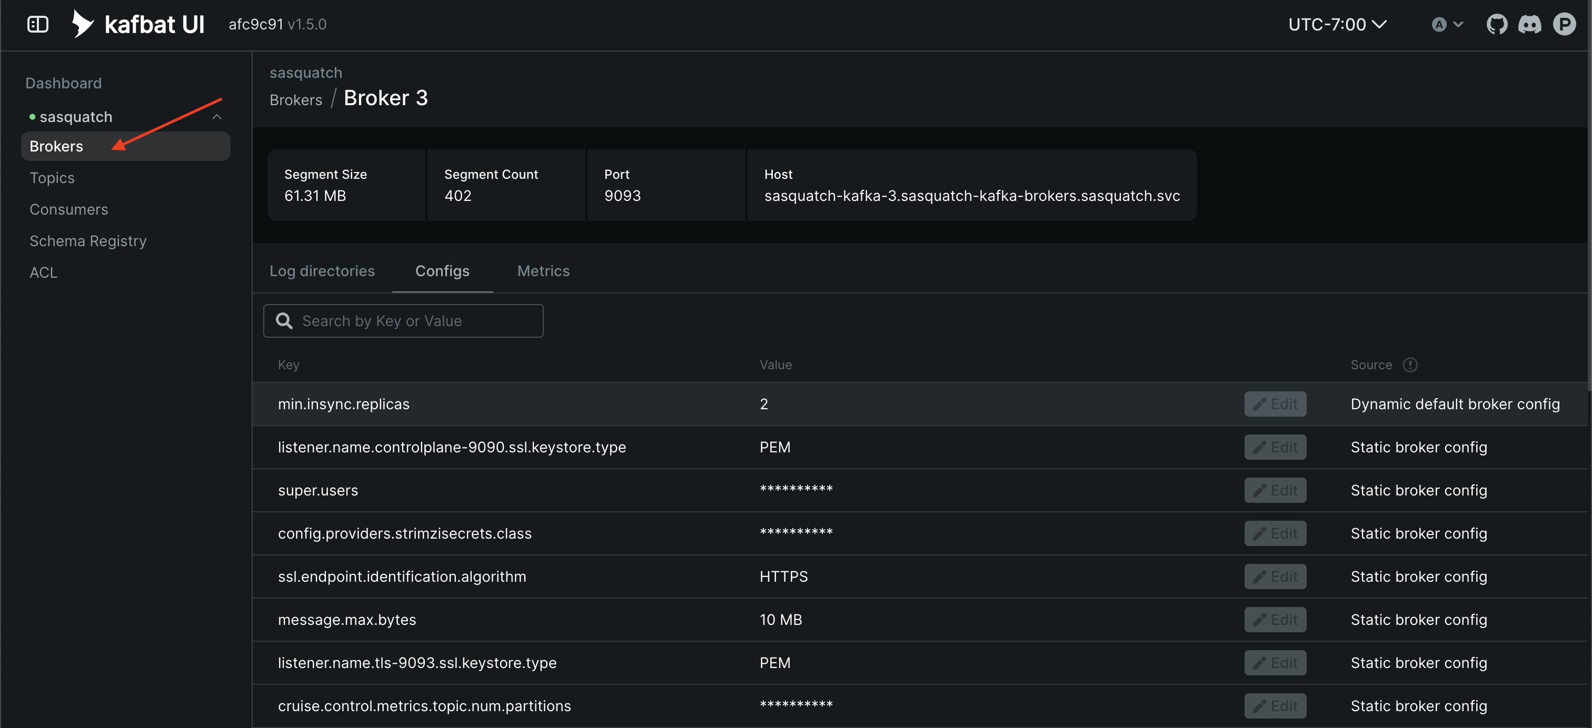Open Dashboard in sidebar
The width and height of the screenshot is (1592, 728).
click(64, 83)
